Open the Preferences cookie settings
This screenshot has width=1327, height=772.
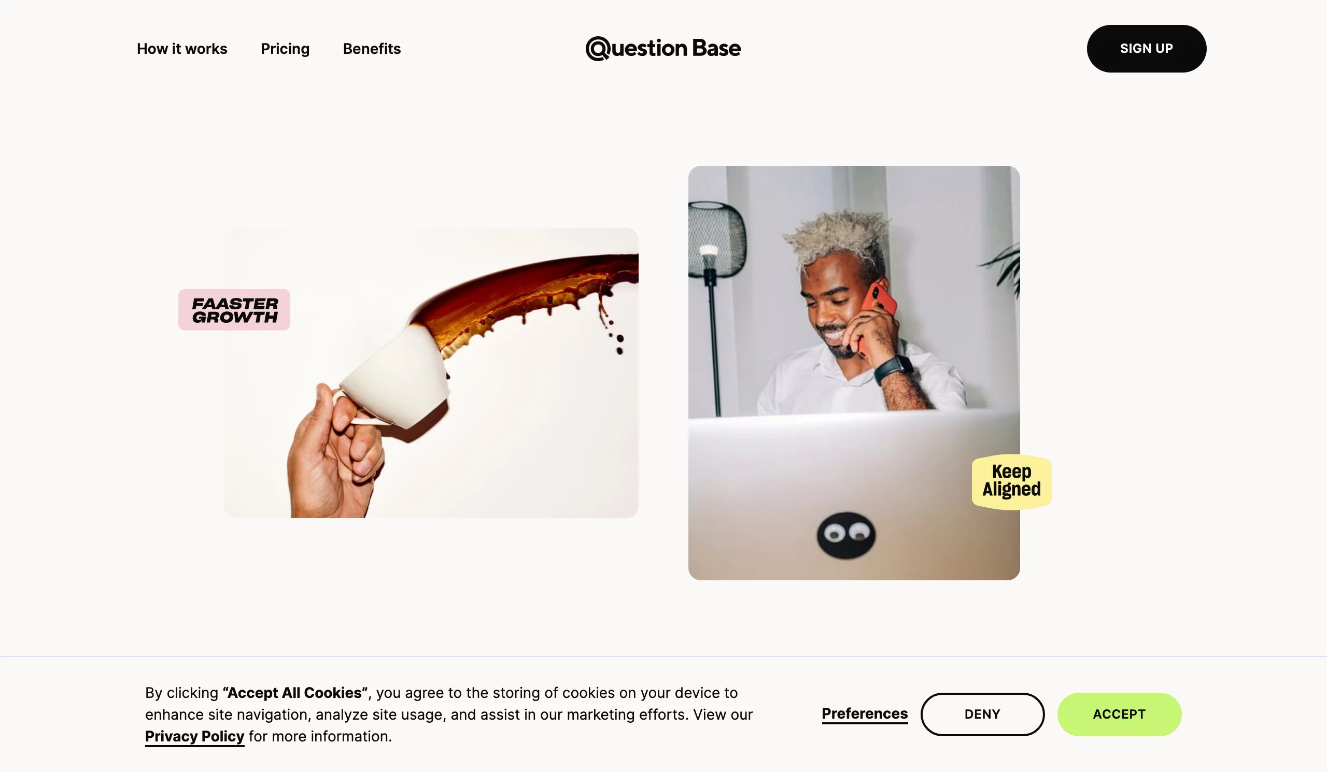tap(865, 714)
